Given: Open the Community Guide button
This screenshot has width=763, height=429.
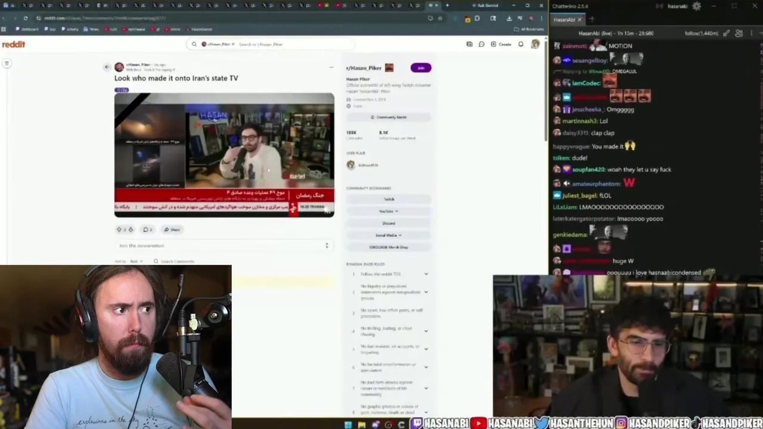Looking at the screenshot, I should (x=389, y=117).
